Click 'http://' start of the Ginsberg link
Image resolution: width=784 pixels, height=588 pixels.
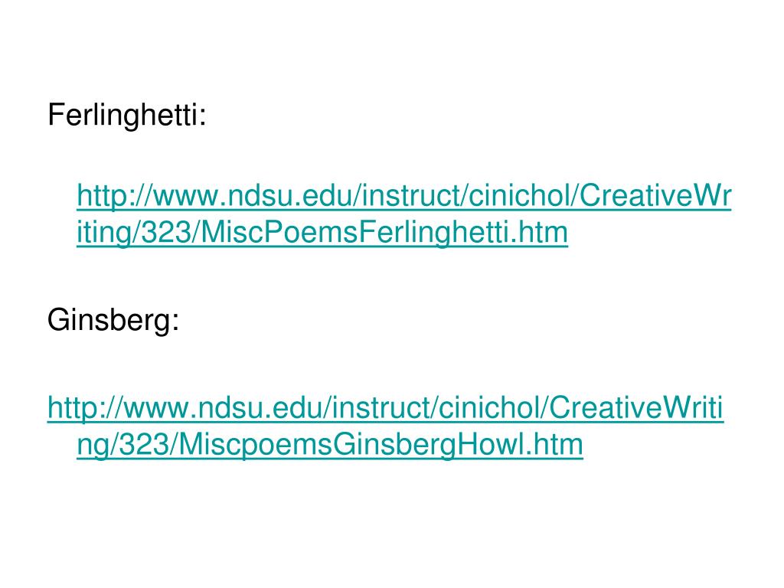pos(85,409)
